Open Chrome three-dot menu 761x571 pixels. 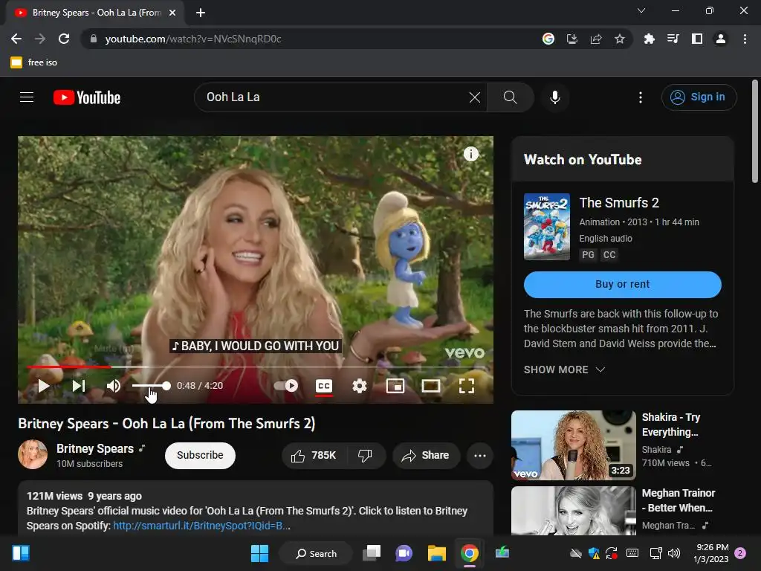(745, 39)
